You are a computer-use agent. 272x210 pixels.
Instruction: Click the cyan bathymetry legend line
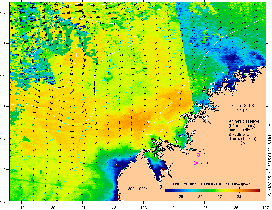134,192
